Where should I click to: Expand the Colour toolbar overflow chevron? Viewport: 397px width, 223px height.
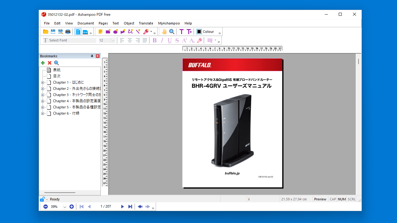click(x=220, y=33)
